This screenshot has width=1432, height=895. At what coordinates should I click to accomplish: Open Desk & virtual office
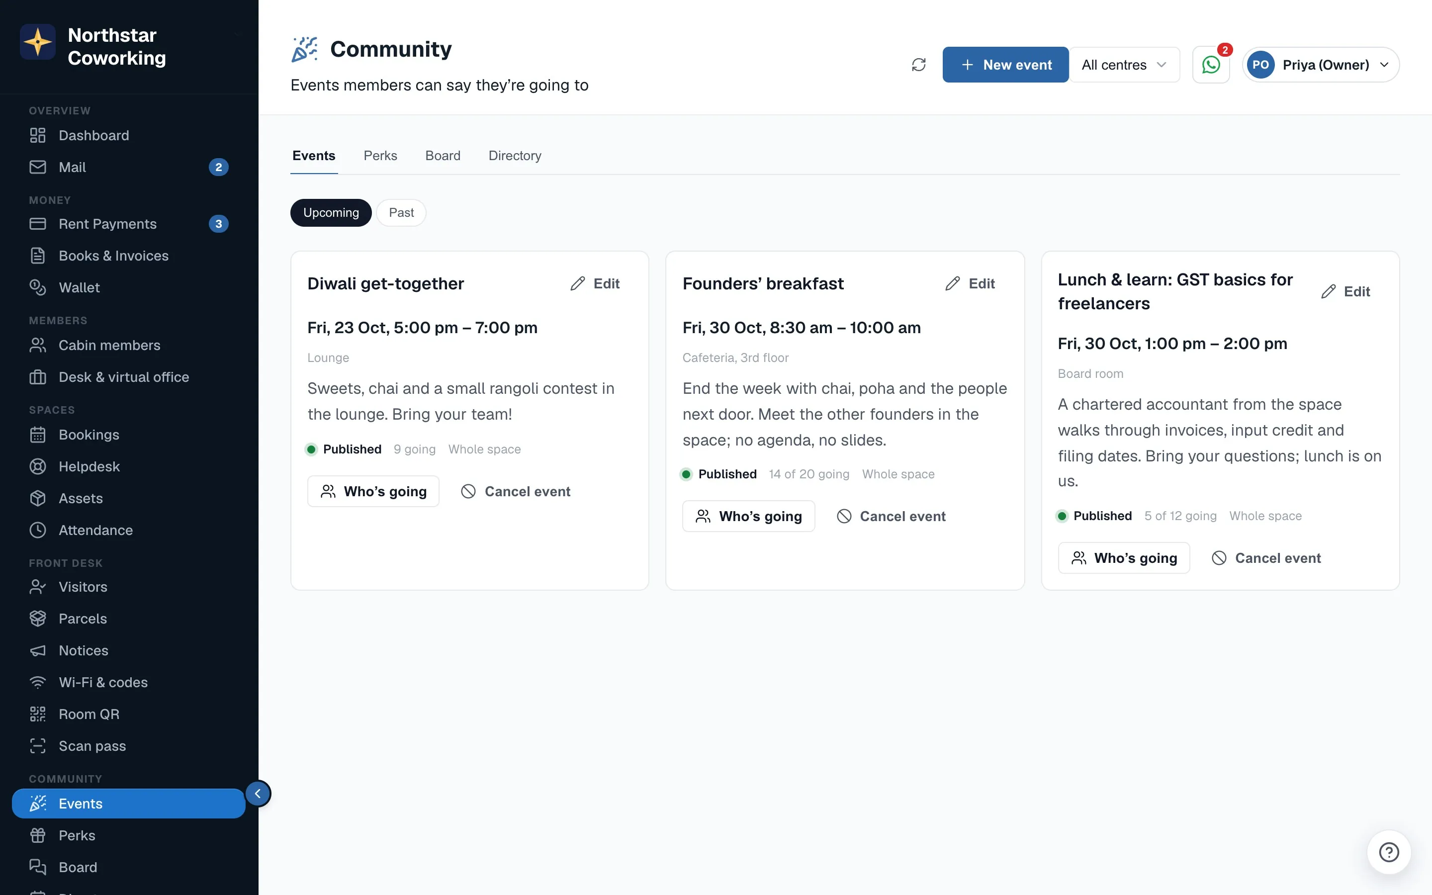click(x=129, y=377)
